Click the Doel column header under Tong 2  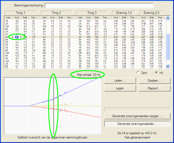61,17
